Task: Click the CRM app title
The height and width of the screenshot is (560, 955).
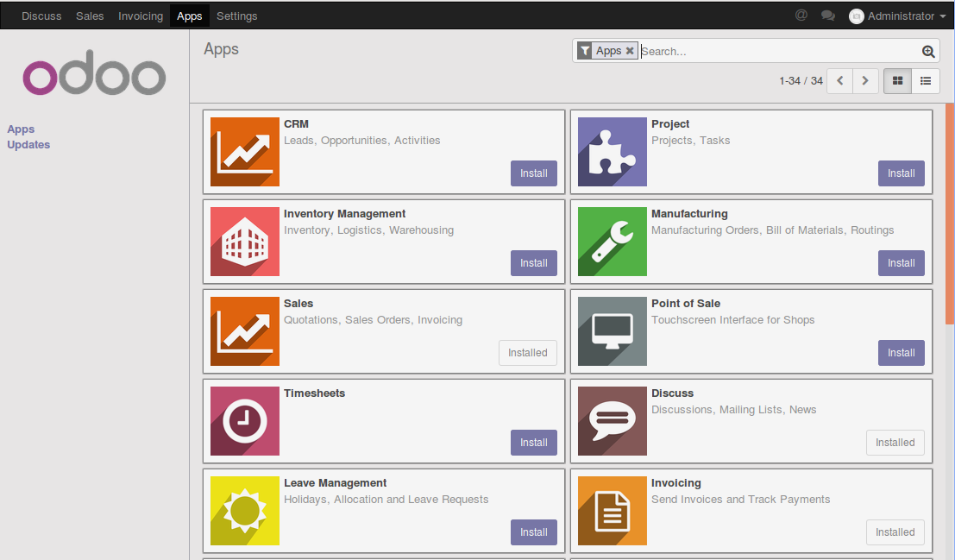Action: (296, 123)
